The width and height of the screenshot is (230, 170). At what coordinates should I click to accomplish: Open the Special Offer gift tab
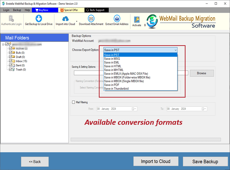pyautogui.click(x=71, y=10)
